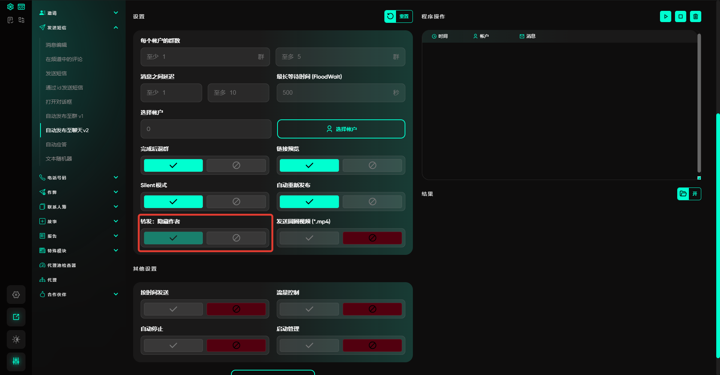This screenshot has height=375, width=720.
Task: Click the sun brightness theme icon
Action: [x=16, y=339]
